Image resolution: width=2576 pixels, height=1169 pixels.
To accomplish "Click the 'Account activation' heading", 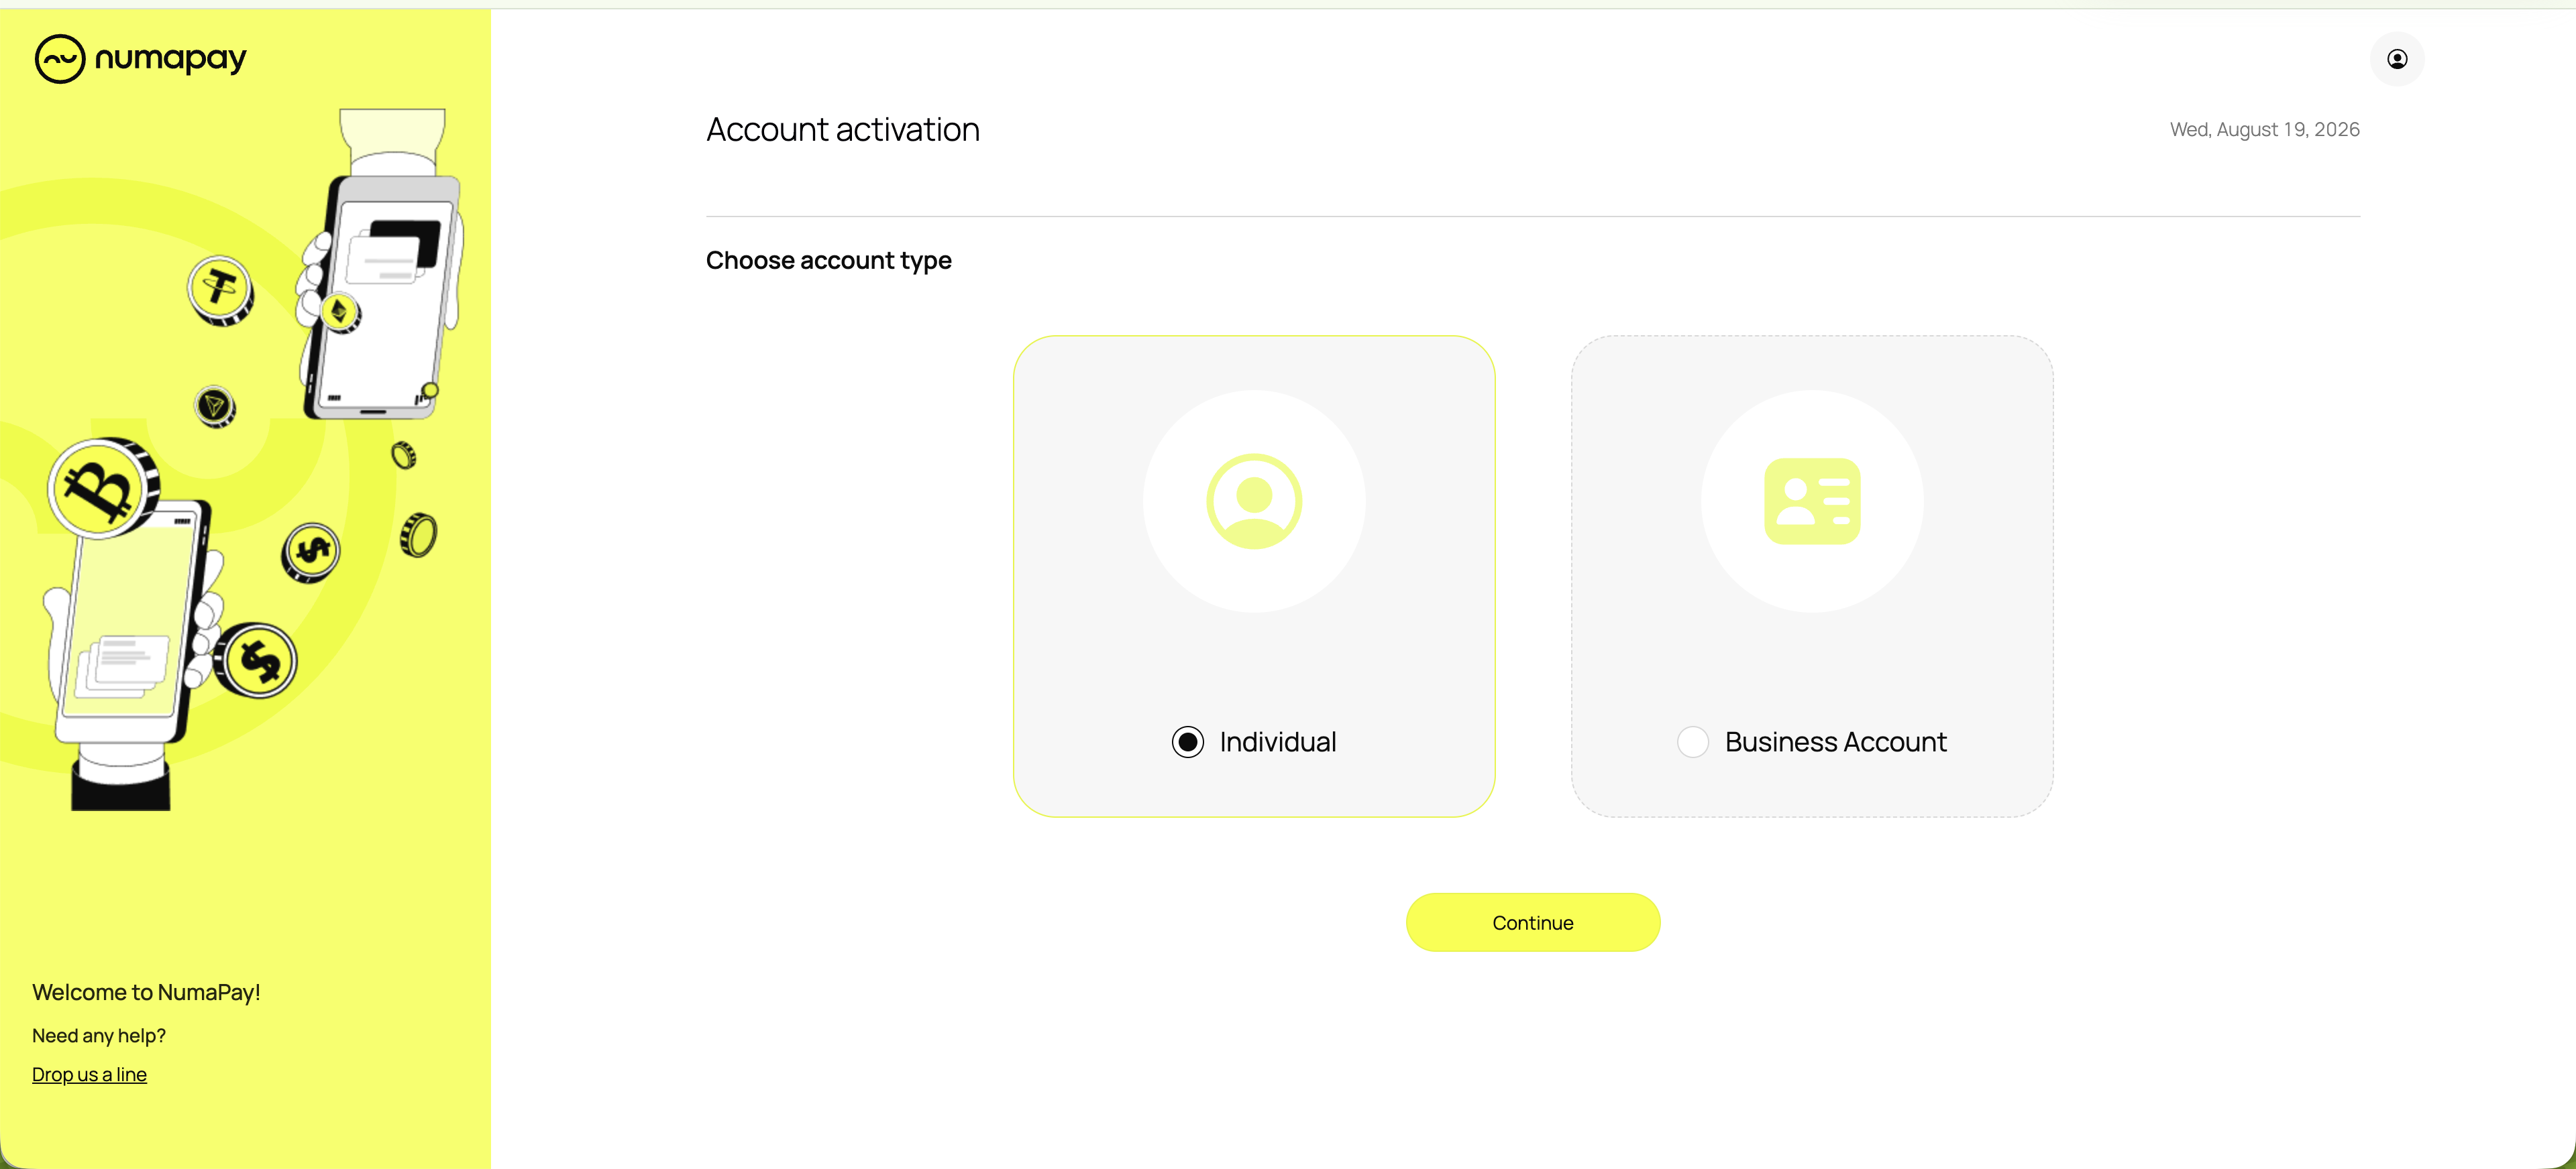I will coord(843,130).
